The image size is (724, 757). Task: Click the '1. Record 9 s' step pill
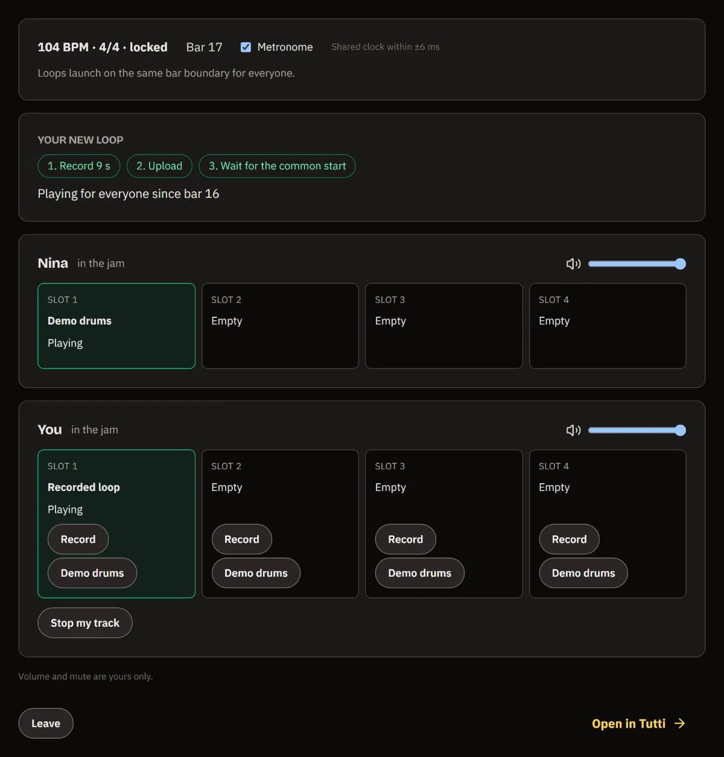point(79,166)
